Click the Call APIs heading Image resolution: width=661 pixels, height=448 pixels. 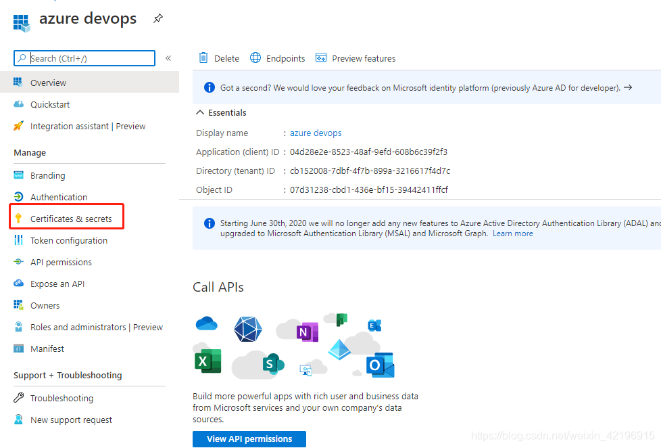point(218,287)
